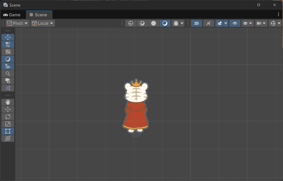Select the Scene tab
The width and height of the screenshot is (283, 181).
(39, 15)
